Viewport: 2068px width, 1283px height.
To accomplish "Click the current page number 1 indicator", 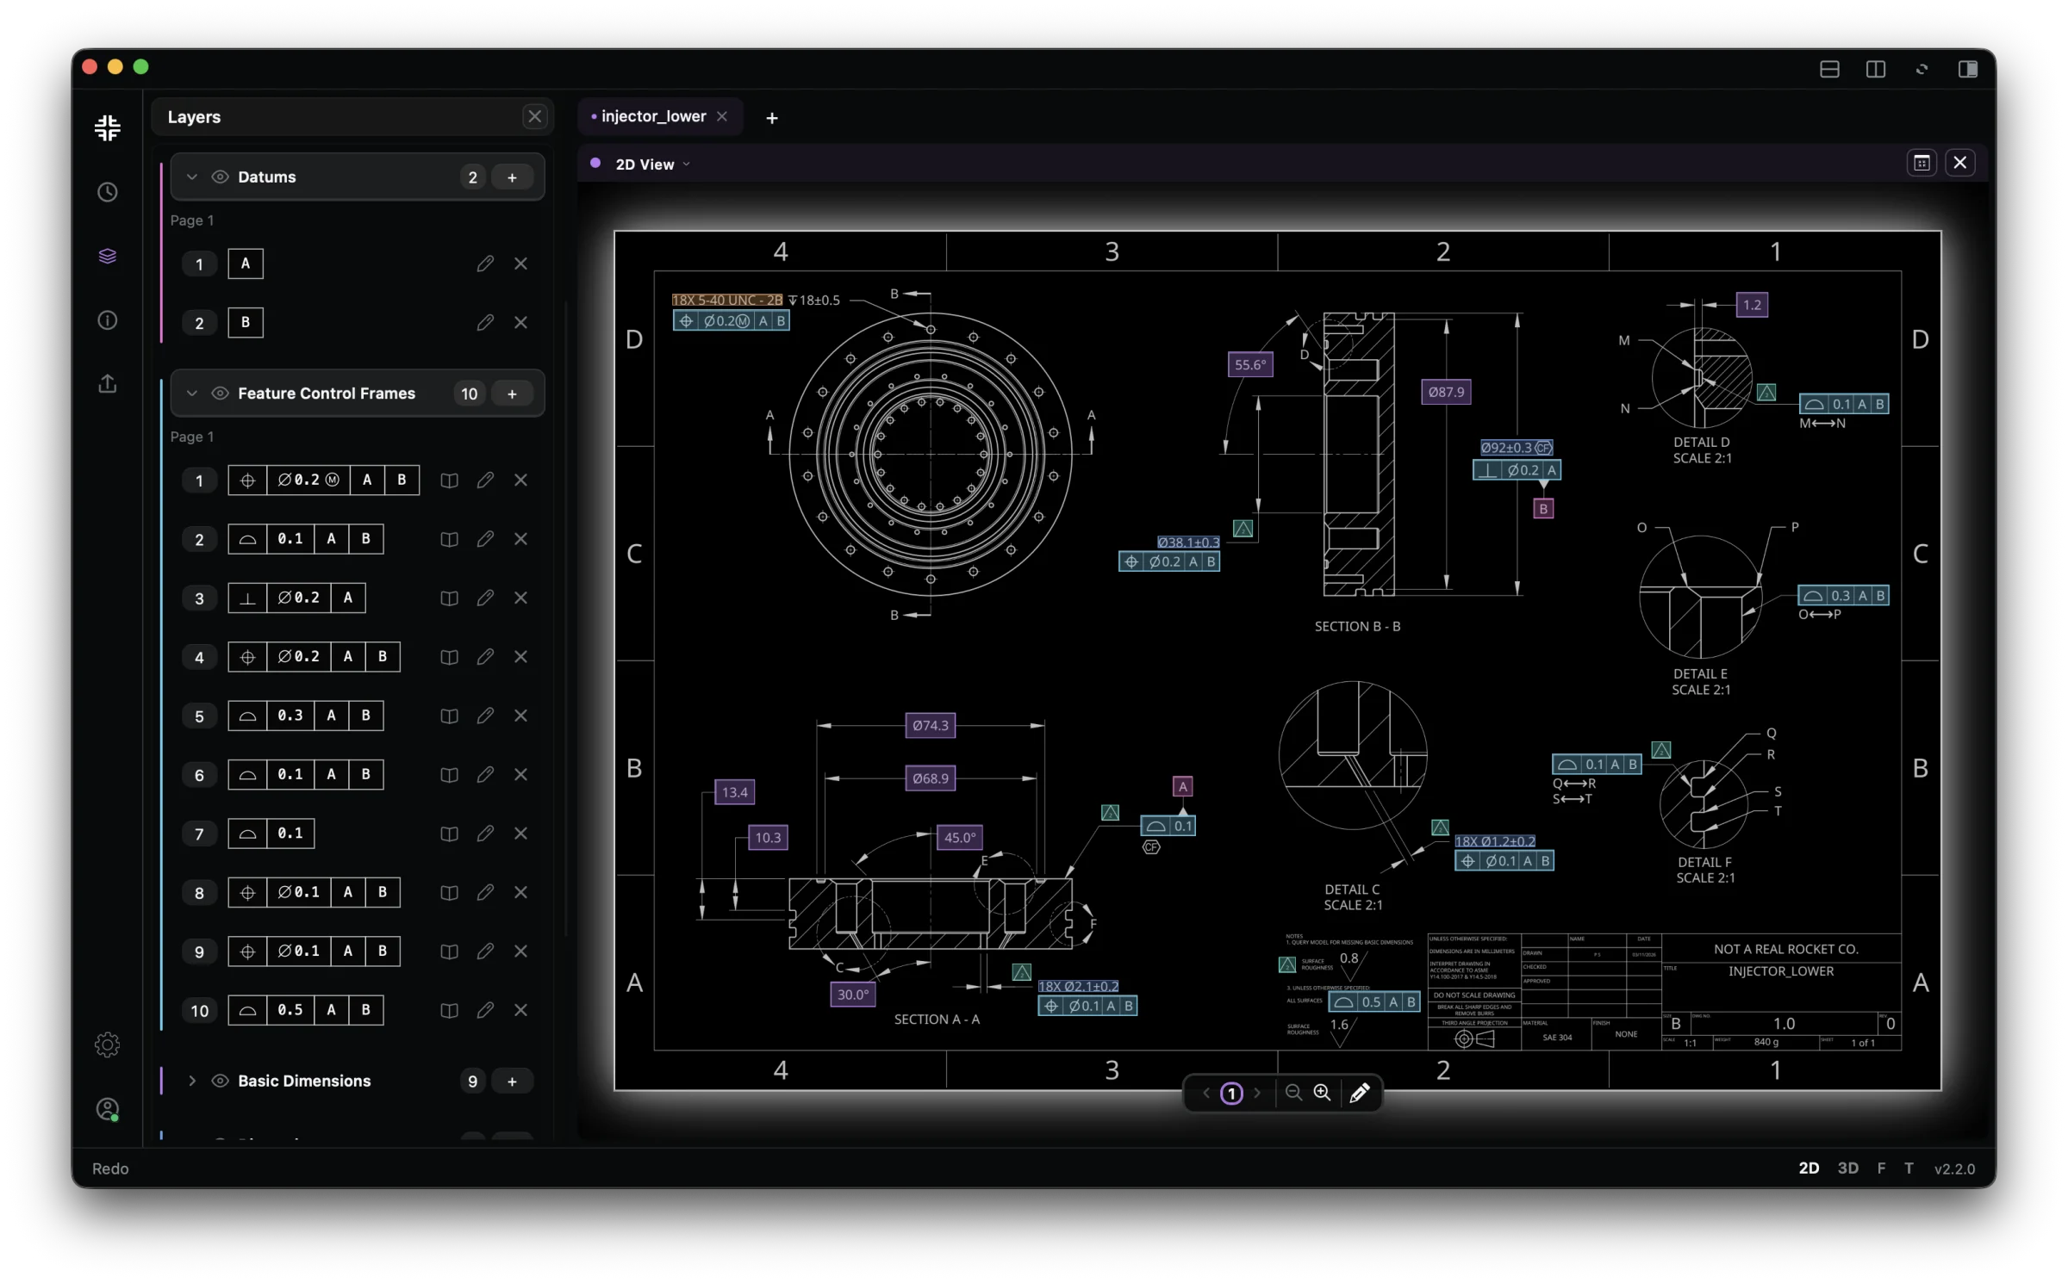I will (1231, 1093).
